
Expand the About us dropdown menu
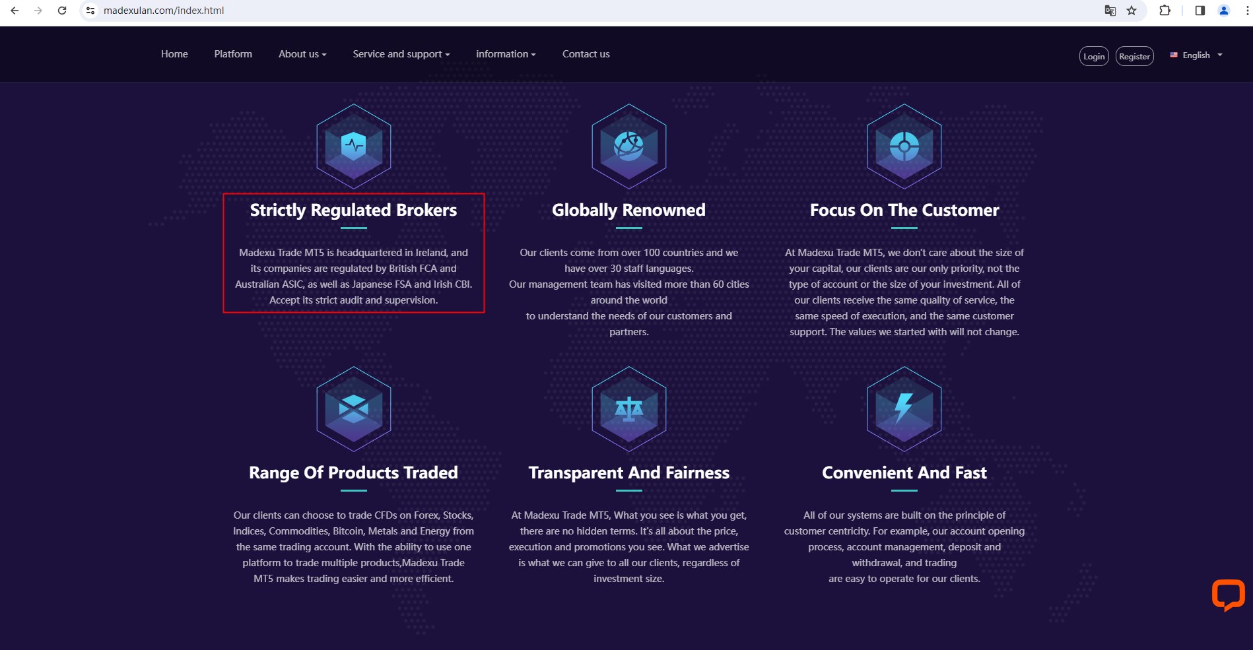302,54
